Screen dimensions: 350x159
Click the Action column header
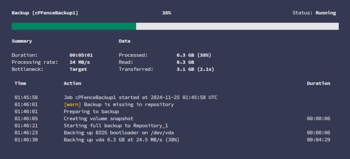pos(72,83)
